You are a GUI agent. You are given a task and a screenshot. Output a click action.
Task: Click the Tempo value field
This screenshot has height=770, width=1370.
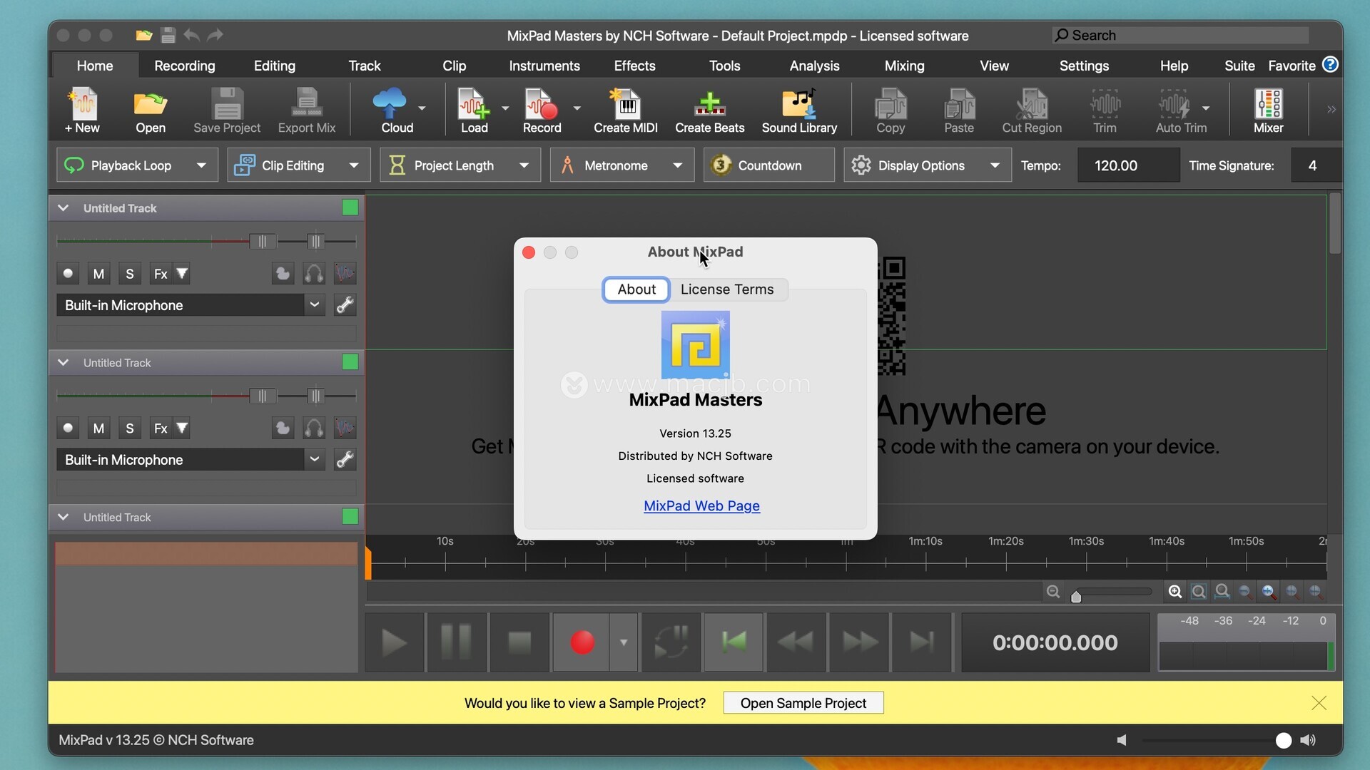coord(1127,165)
